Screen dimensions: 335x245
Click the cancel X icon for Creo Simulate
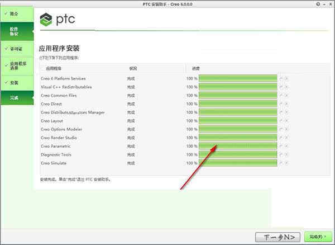pyautogui.click(x=286, y=163)
